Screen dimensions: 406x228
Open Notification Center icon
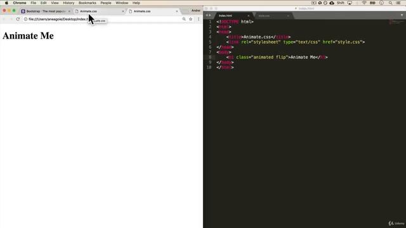coord(398,3)
